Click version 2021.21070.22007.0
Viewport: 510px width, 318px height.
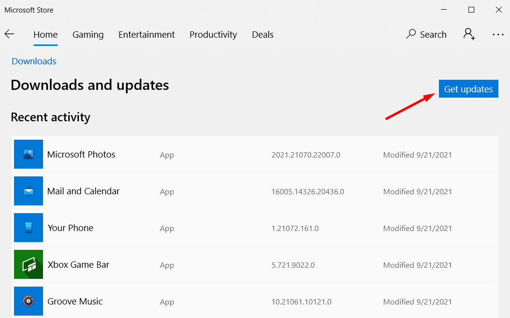click(x=306, y=155)
